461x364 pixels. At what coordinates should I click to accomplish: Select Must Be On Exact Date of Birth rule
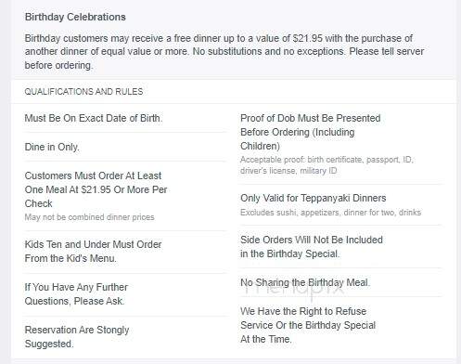(94, 118)
